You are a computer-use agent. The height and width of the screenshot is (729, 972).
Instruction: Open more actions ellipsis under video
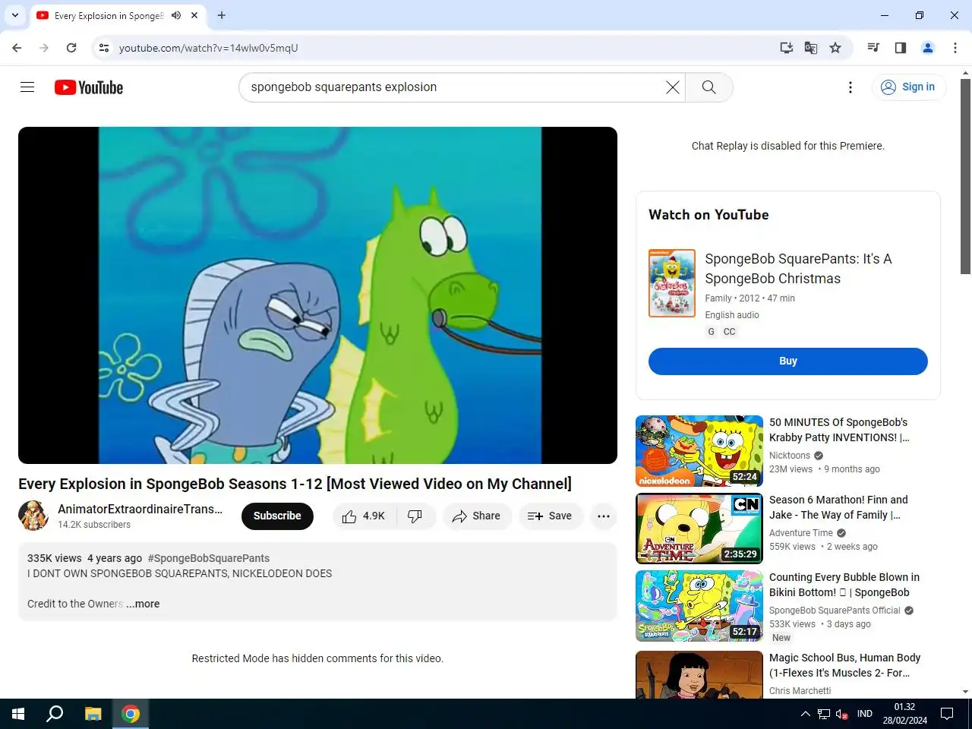pyautogui.click(x=604, y=516)
